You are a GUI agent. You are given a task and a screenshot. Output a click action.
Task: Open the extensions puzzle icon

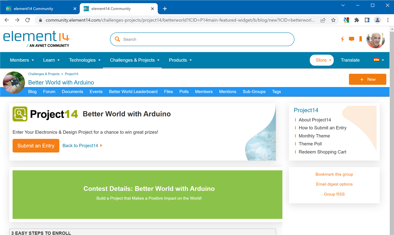click(x=357, y=20)
